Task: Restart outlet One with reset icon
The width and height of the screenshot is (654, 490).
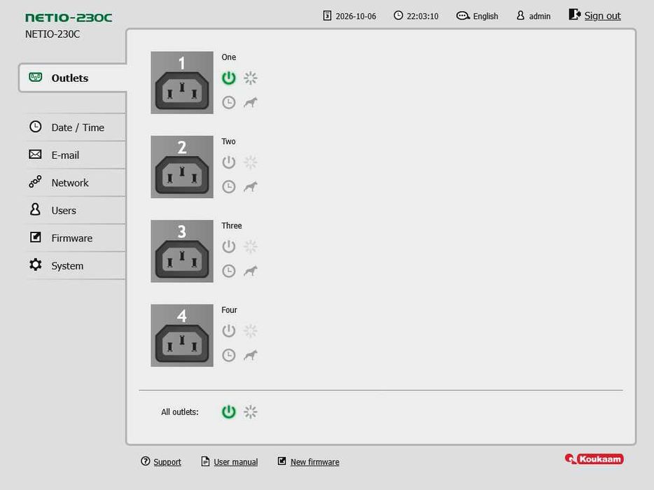Action: point(250,78)
